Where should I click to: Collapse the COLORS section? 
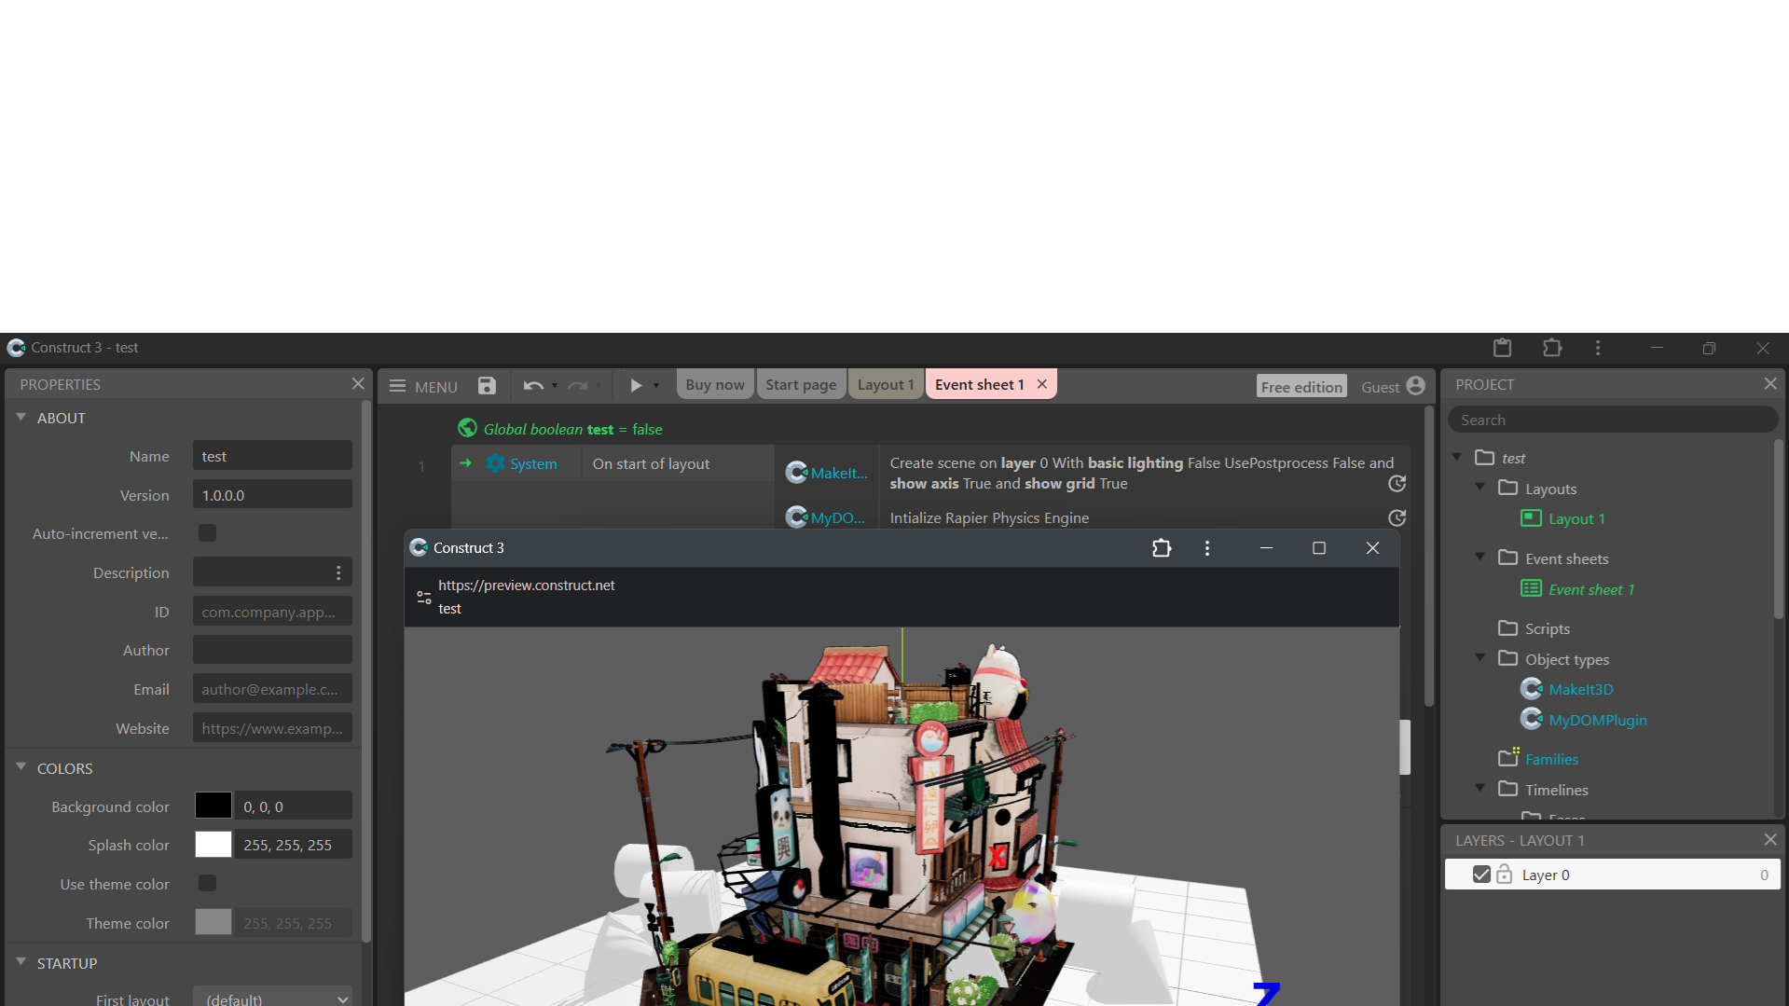click(x=21, y=767)
